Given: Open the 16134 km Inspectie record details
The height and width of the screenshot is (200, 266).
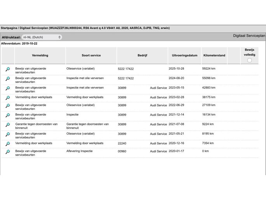Looking at the screenshot, I should coord(7,116).
